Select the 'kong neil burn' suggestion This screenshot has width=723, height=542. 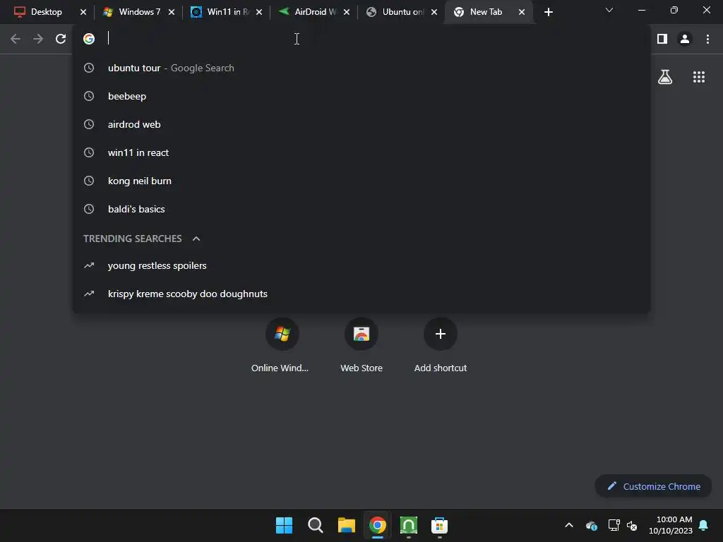(x=361, y=181)
